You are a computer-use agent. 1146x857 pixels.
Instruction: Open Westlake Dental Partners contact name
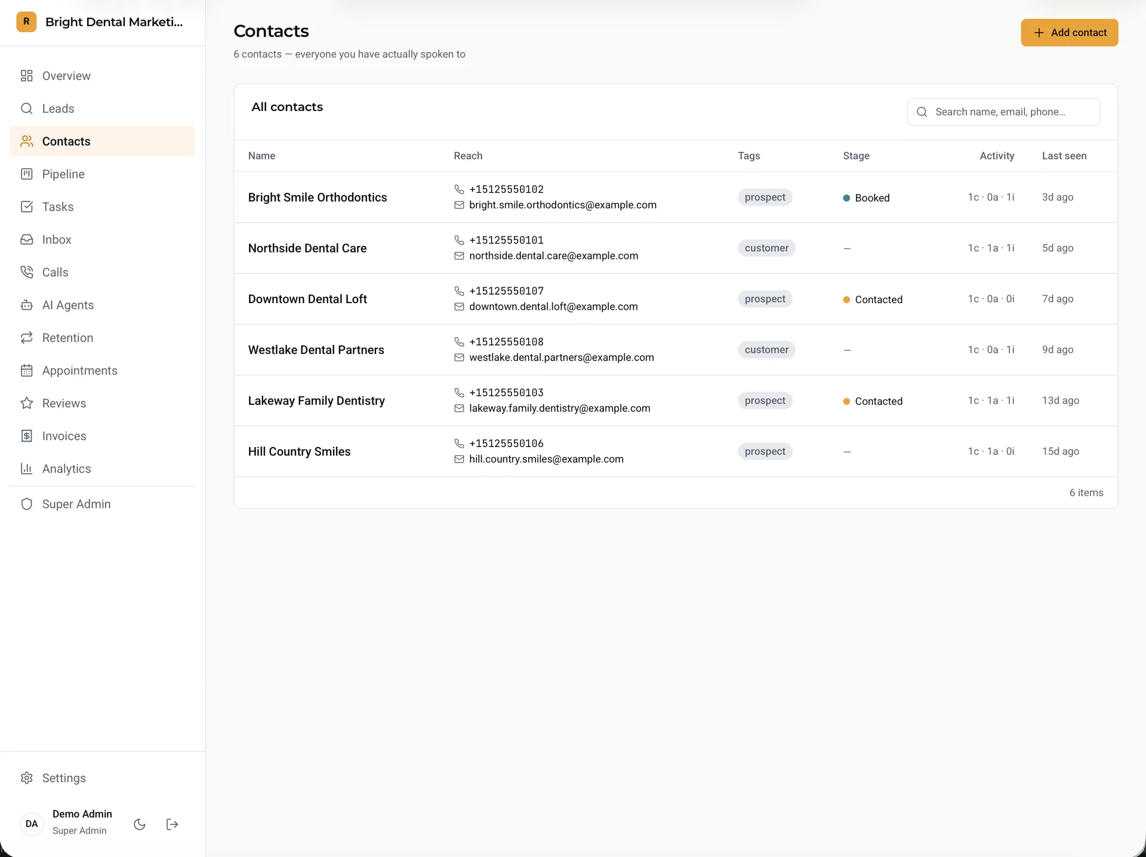(316, 350)
